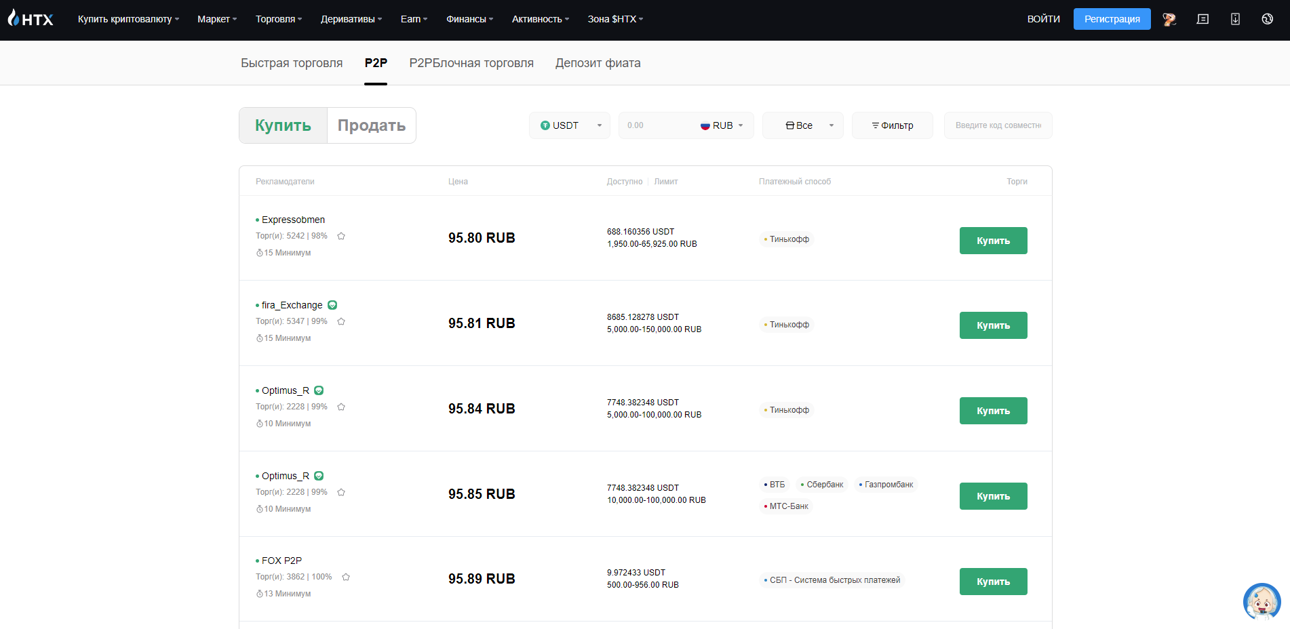Image resolution: width=1290 pixels, height=629 pixels.
Task: Star the Optimus_R 95.84 RUB advertiser
Action: point(341,407)
